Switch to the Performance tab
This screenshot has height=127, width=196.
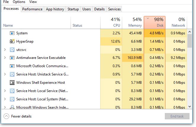point(32,9)
